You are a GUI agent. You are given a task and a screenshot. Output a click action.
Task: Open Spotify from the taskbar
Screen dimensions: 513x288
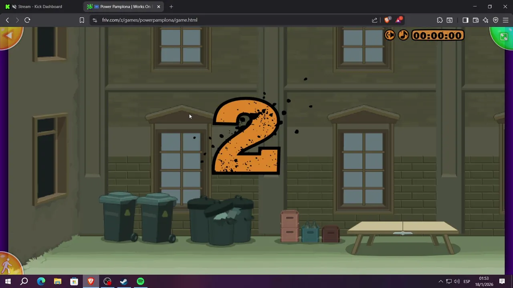pos(140,282)
